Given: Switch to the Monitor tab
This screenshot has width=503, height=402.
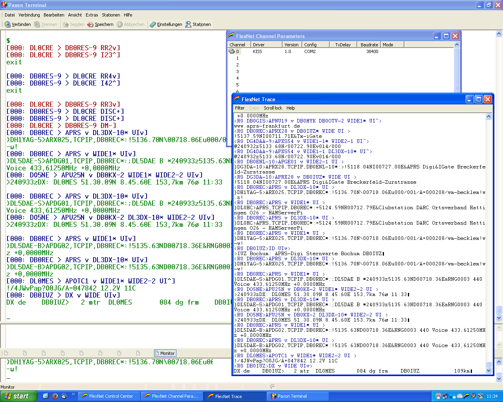Looking at the screenshot, I should [x=165, y=353].
